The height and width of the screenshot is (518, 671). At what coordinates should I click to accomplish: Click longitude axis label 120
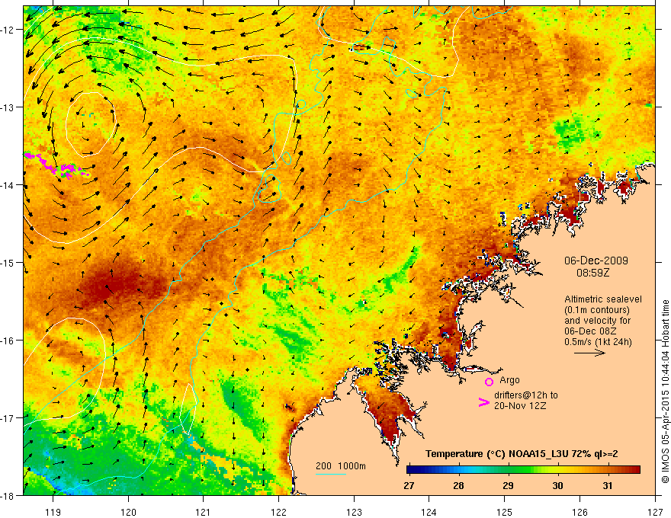pyautogui.click(x=128, y=512)
